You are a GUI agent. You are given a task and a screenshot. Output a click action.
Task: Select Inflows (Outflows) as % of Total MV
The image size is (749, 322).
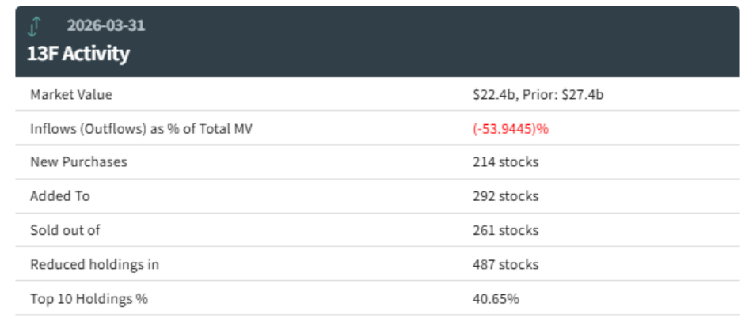(142, 129)
